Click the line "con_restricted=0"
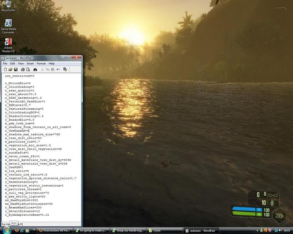The image size is (293, 234). coord(20,76)
